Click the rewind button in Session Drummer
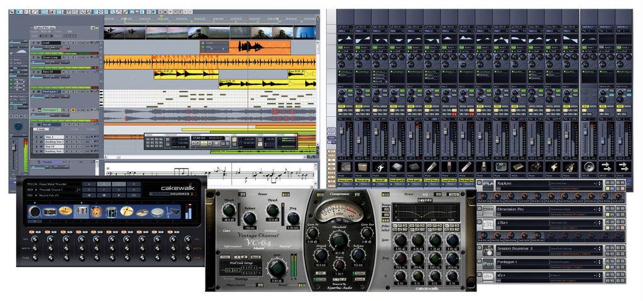Screen dimensions: 643x301 coord(89,195)
